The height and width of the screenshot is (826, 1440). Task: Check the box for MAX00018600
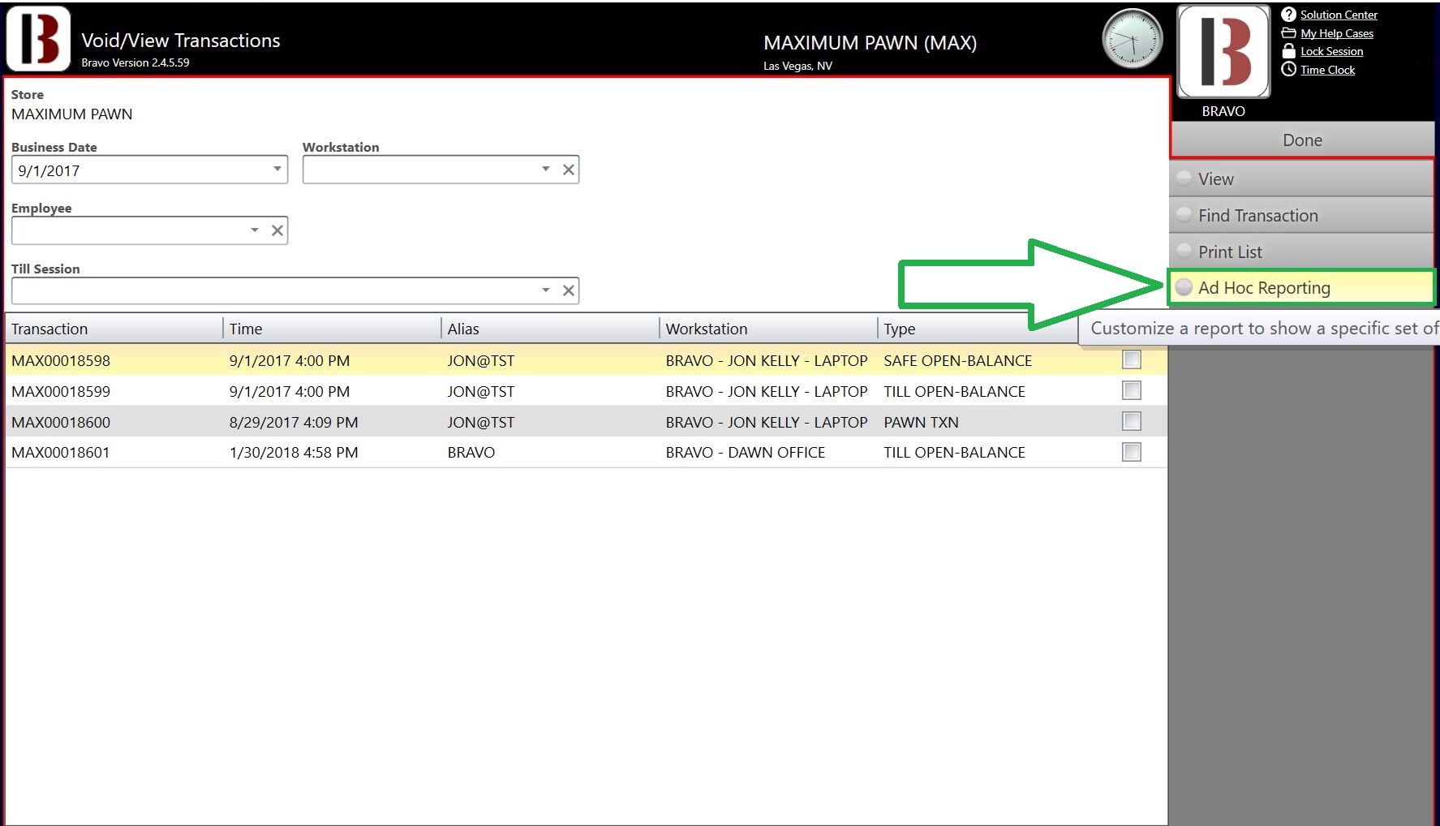click(1132, 421)
